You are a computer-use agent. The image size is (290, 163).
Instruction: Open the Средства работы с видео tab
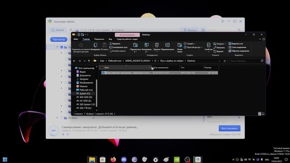coord(127,39)
